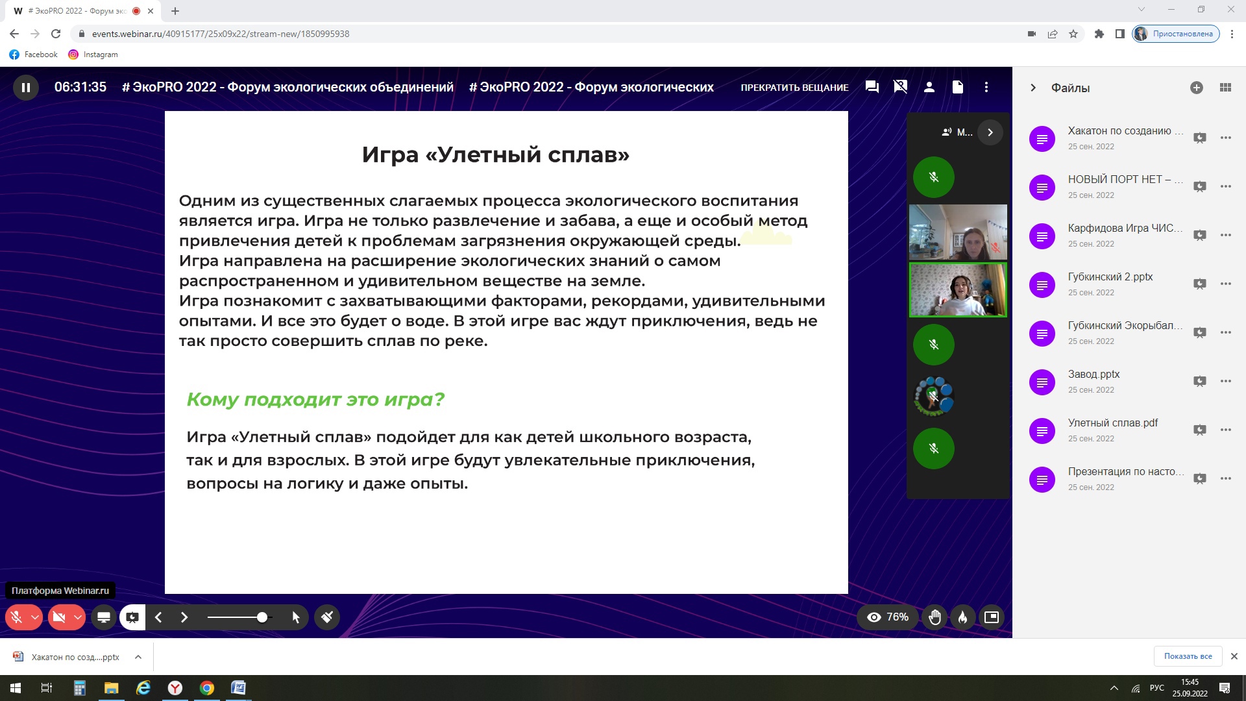Viewport: 1246px width, 701px height.
Task: Click Показать все downloads button
Action: [x=1188, y=656]
